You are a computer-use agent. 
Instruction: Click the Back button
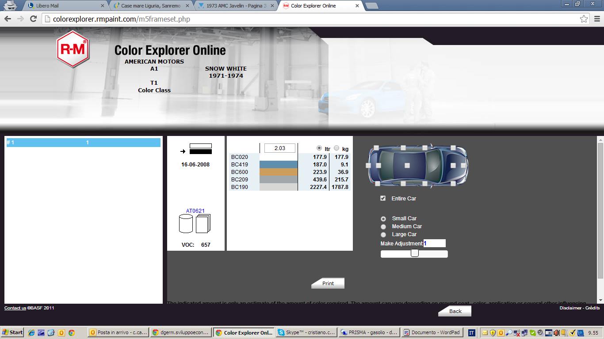pyautogui.click(x=455, y=311)
